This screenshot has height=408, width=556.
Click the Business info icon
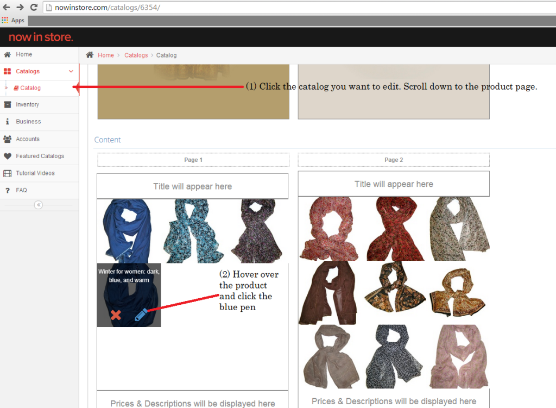(7, 121)
